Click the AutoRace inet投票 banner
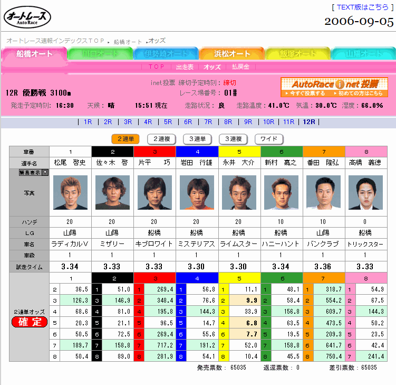396x385 pixels. tap(334, 87)
